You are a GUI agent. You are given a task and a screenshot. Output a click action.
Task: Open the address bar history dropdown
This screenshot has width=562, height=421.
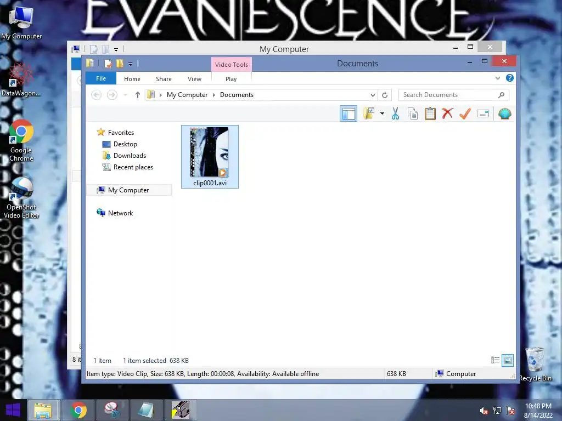(x=373, y=95)
